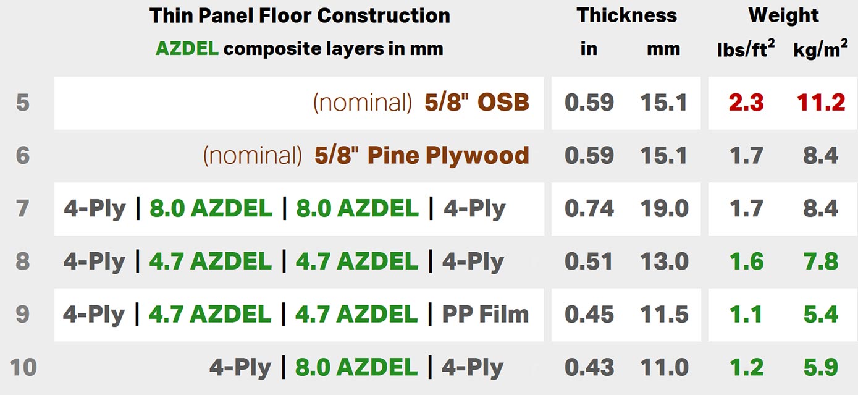Click row number 7

point(23,208)
